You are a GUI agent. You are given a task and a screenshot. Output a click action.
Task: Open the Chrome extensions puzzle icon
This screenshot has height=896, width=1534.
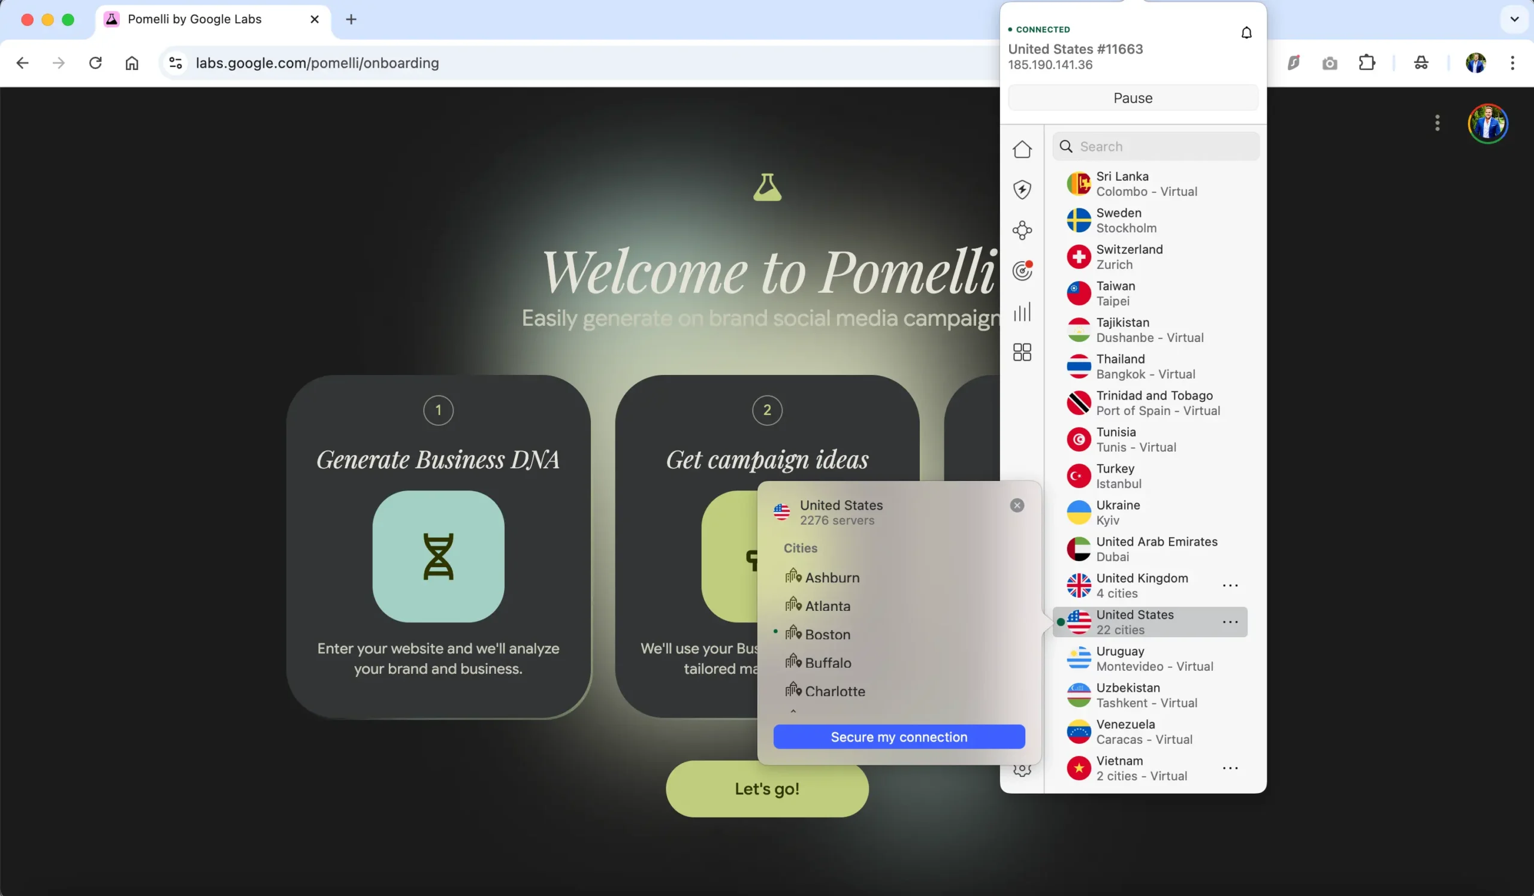tap(1367, 63)
